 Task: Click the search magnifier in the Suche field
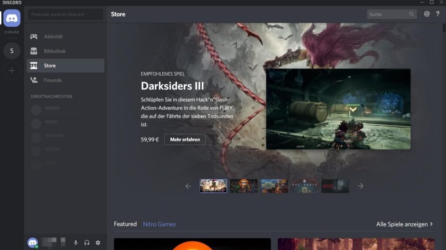pos(411,14)
